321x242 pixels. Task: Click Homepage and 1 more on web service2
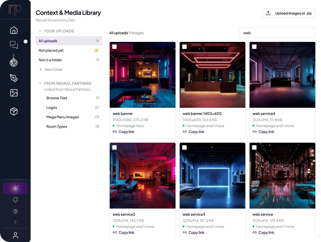coord(135,227)
